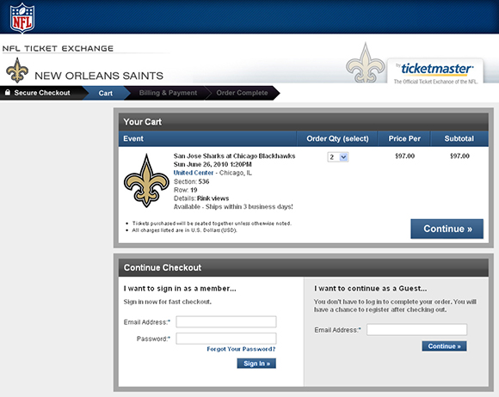Select the Order Complete step
This screenshot has height=397, width=499.
click(242, 93)
